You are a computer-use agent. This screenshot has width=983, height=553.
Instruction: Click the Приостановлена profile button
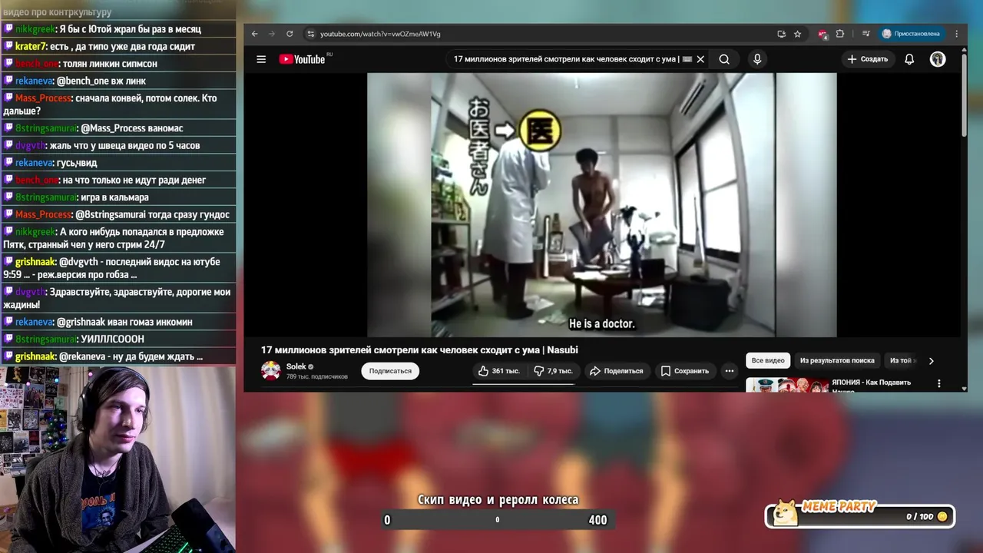coord(911,34)
